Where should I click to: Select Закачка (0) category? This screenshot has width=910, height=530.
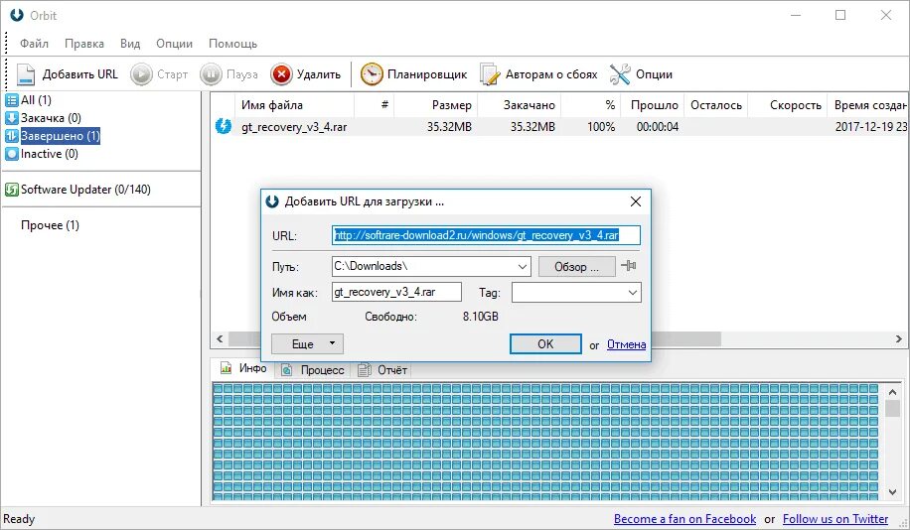tap(51, 118)
